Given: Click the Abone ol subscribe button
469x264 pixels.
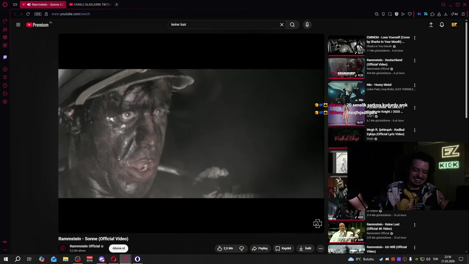Looking at the screenshot, I should pyautogui.click(x=118, y=248).
